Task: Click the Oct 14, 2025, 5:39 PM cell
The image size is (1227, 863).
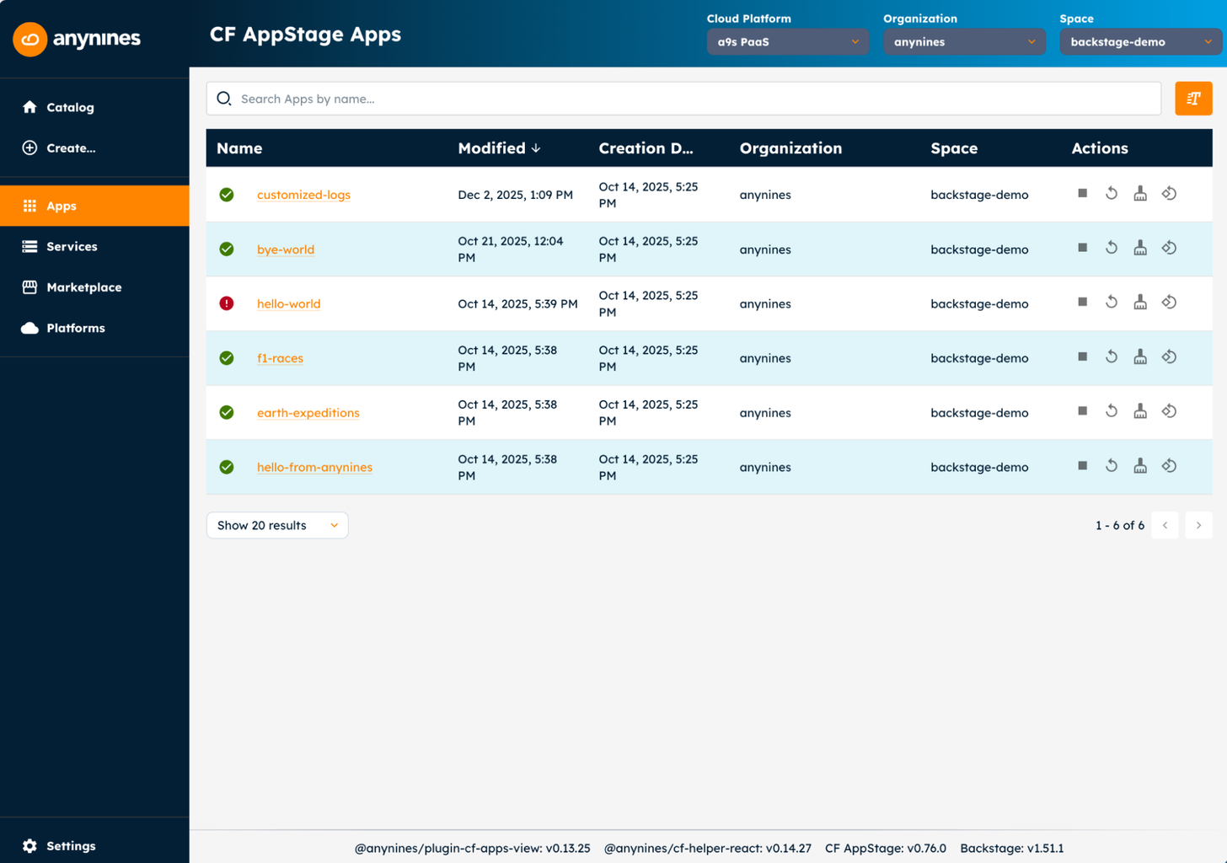Action: [517, 303]
